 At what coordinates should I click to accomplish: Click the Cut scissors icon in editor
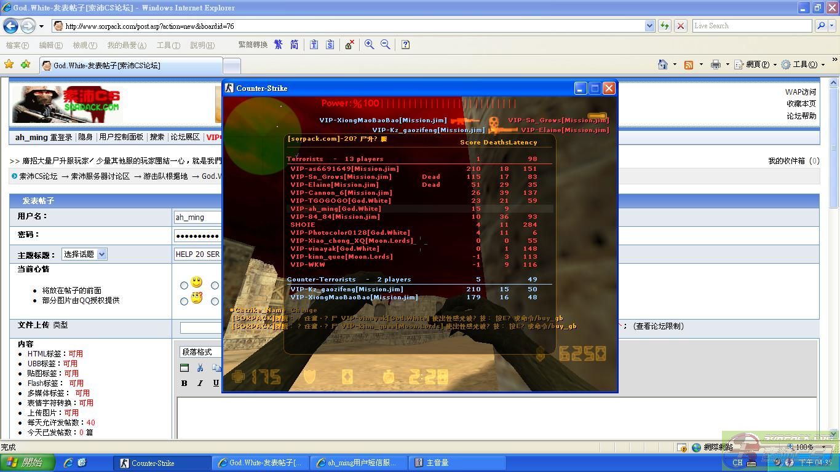click(x=200, y=368)
